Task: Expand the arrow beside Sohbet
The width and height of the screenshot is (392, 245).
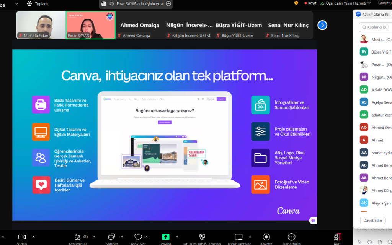Action: 122,237
